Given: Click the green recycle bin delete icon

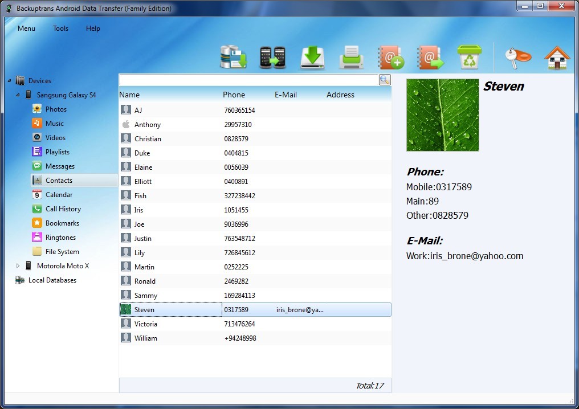Looking at the screenshot, I should pyautogui.click(x=470, y=57).
